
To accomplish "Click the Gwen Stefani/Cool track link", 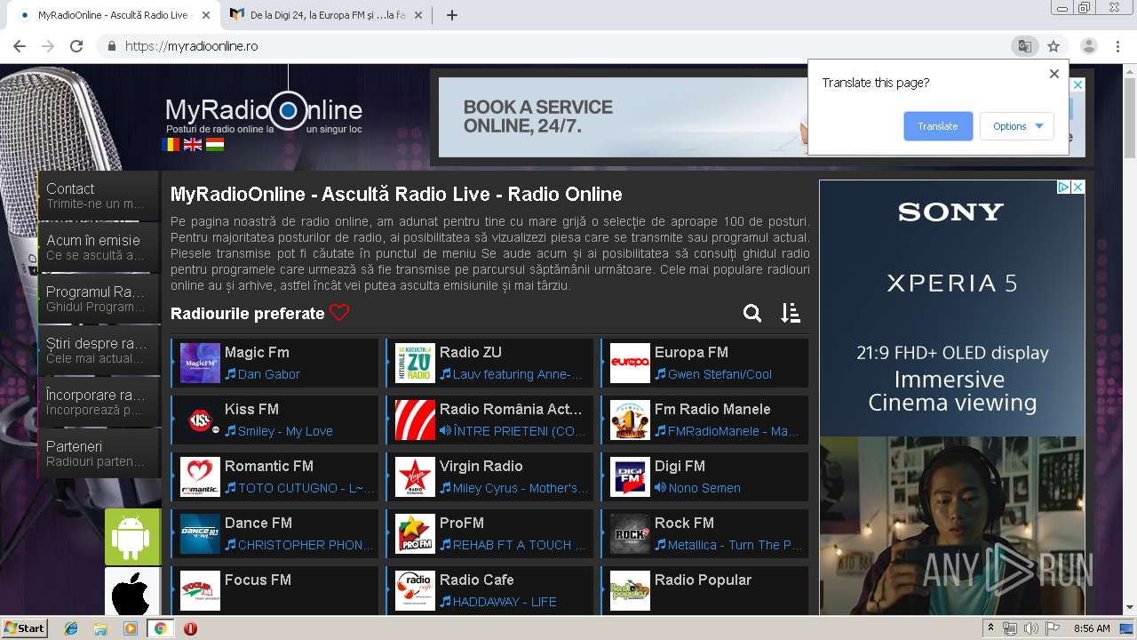I will pyautogui.click(x=720, y=374).
